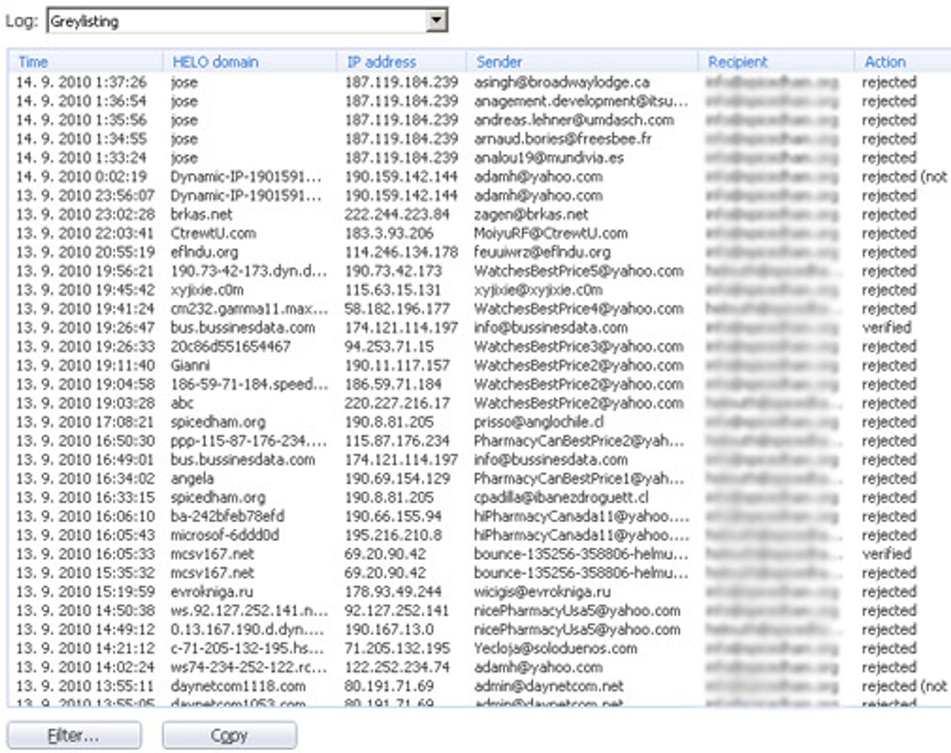Select HELO domain 190.73-42-173.dyn.d...
951x753 pixels.
(249, 271)
